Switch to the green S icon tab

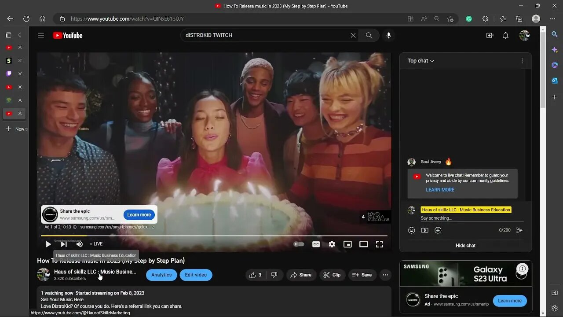coord(9,61)
